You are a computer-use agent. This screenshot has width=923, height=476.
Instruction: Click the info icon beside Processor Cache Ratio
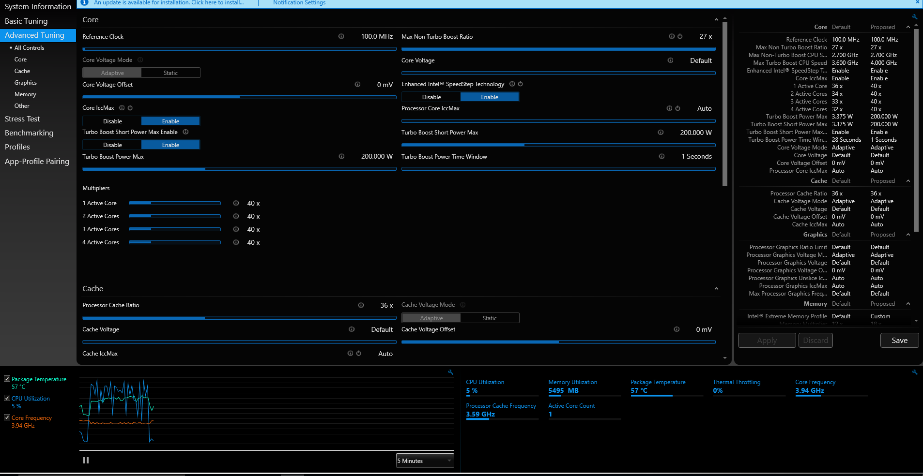point(361,305)
